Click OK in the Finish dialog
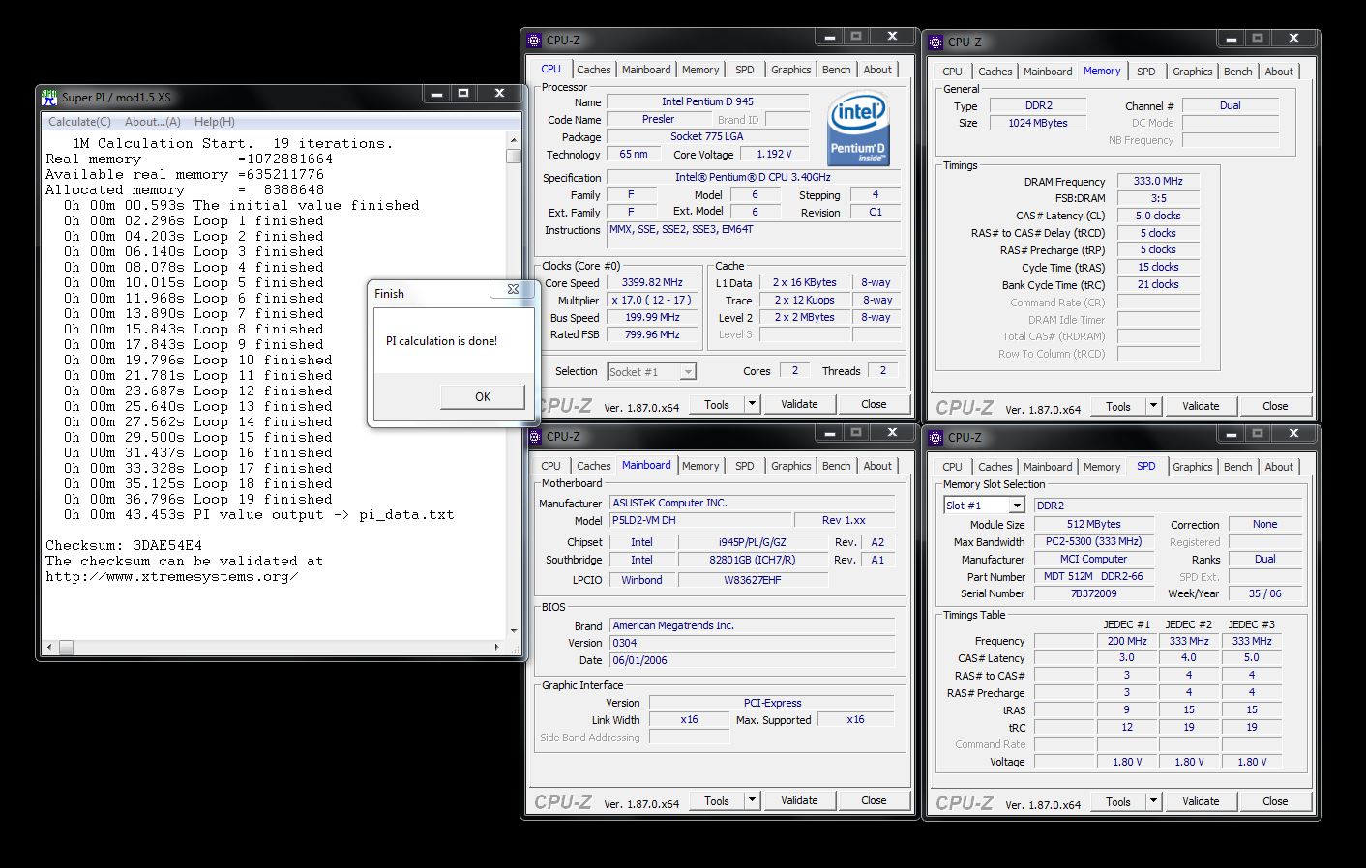This screenshot has width=1366, height=868. point(483,396)
